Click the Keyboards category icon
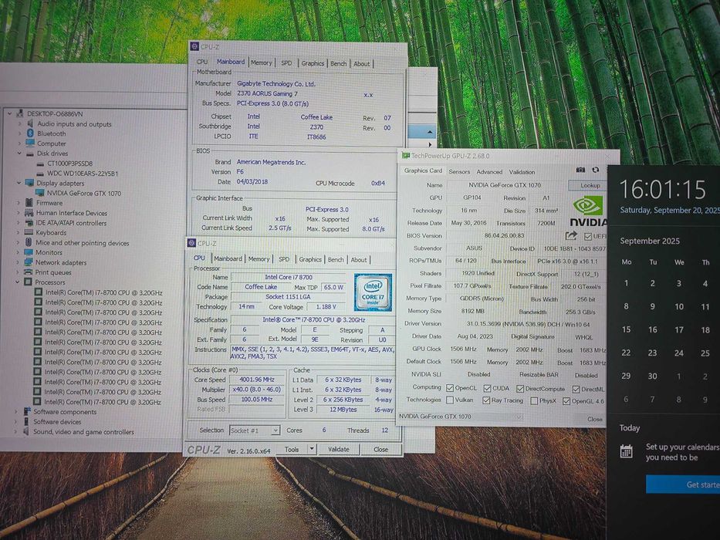Image resolution: width=720 pixels, height=540 pixels. click(29, 232)
